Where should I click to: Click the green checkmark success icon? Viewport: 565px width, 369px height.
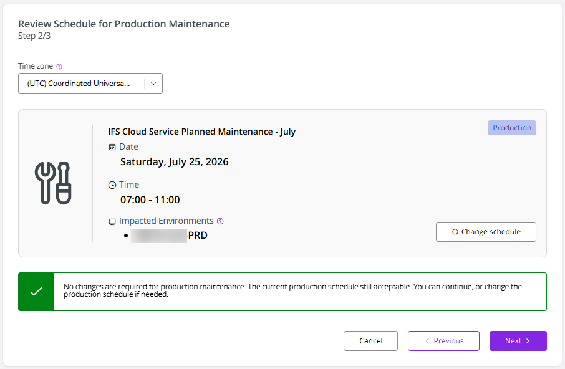click(x=36, y=292)
